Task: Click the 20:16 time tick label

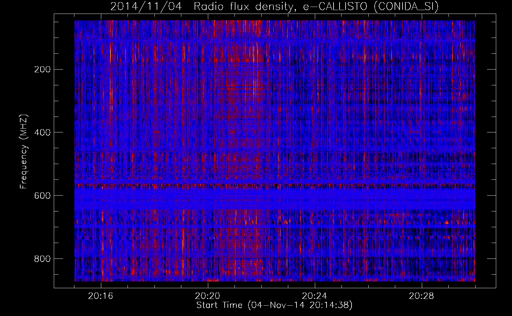Action: pos(101,296)
